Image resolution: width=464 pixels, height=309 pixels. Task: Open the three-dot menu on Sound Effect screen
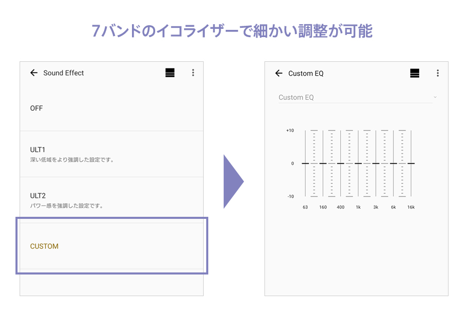click(193, 73)
